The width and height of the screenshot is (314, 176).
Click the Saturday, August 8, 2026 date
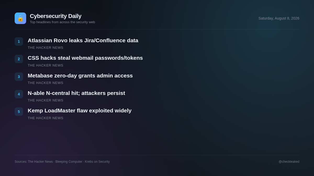point(279,18)
